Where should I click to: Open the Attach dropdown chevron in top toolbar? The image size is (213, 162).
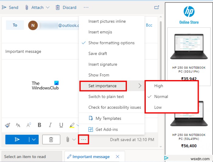(47, 8)
